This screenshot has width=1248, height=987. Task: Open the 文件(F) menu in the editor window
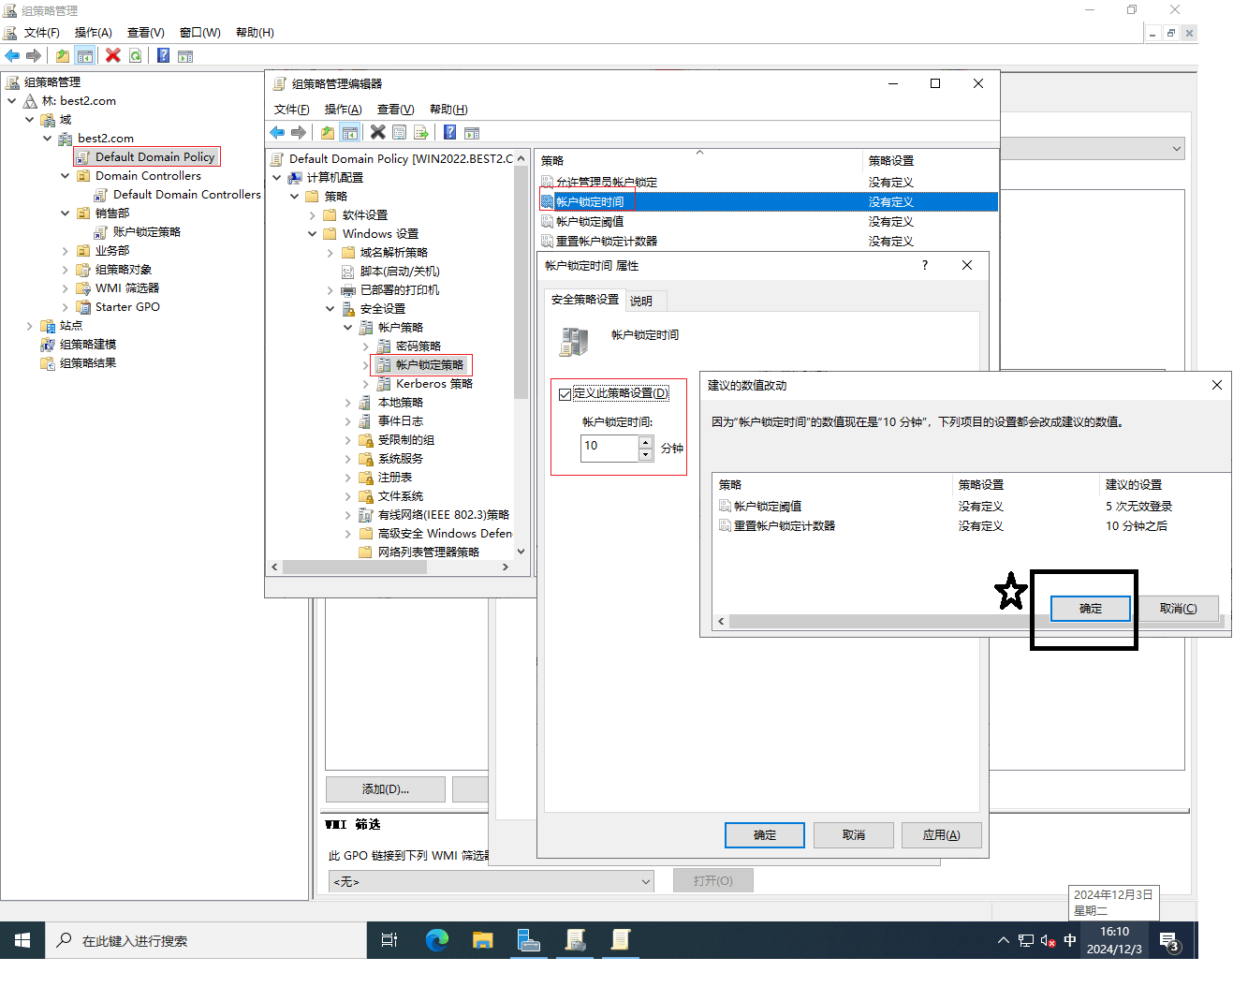[x=291, y=110]
